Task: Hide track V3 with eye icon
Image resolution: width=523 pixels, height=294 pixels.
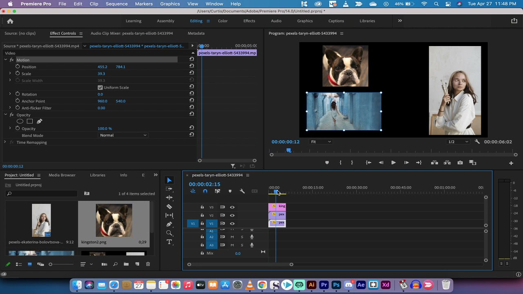Action: click(232, 207)
